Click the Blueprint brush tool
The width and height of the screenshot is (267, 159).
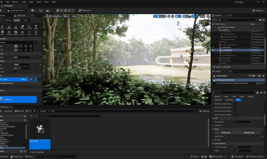16,33
